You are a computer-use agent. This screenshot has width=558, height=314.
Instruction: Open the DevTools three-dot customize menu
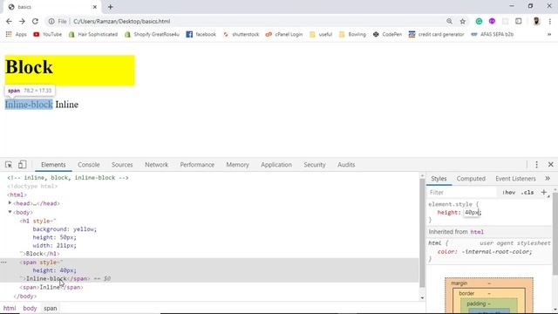tap(537, 165)
